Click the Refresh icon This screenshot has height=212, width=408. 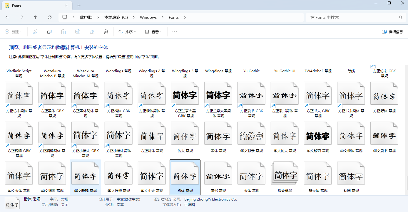click(x=50, y=17)
